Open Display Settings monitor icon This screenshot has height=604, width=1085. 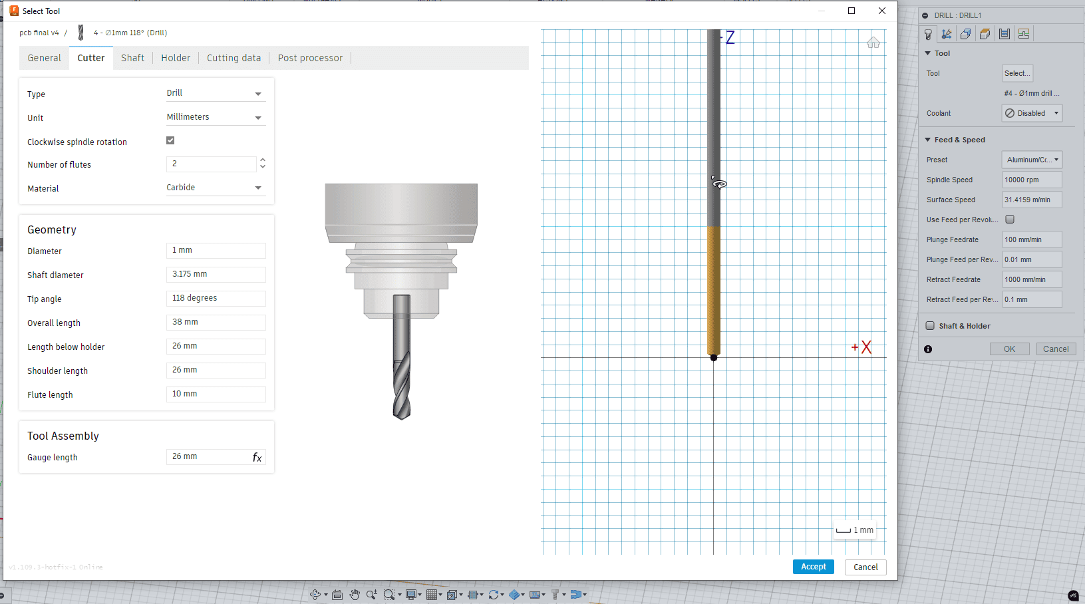[x=411, y=595]
